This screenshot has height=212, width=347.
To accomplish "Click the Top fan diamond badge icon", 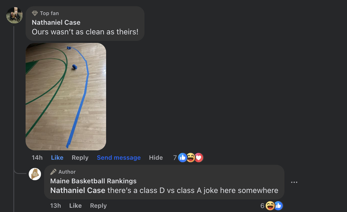I will tap(35, 13).
